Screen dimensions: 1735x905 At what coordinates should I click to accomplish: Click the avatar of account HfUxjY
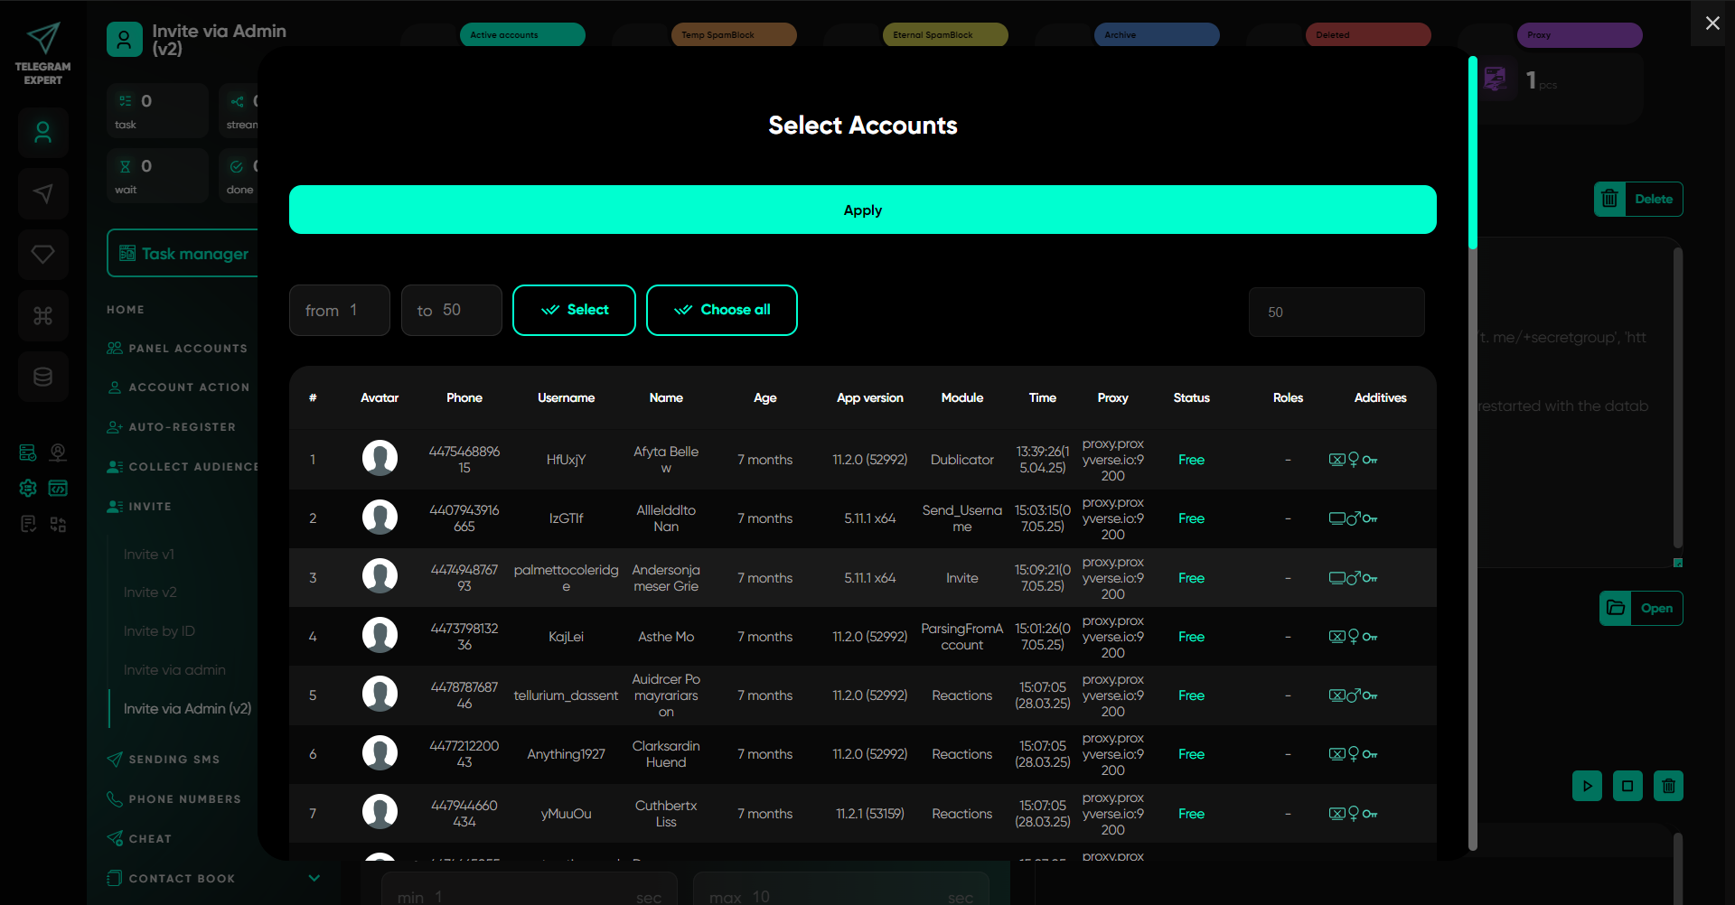pyautogui.click(x=380, y=459)
